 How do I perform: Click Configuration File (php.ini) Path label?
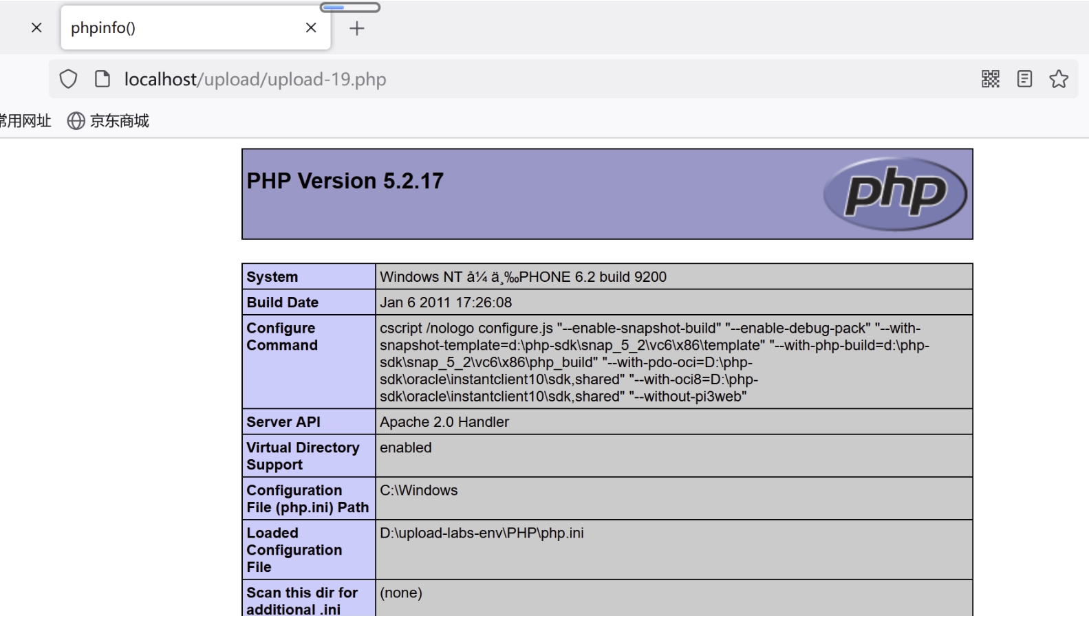tap(308, 498)
